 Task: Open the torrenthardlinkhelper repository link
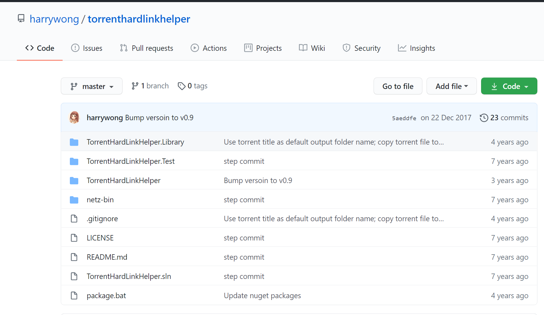point(139,19)
